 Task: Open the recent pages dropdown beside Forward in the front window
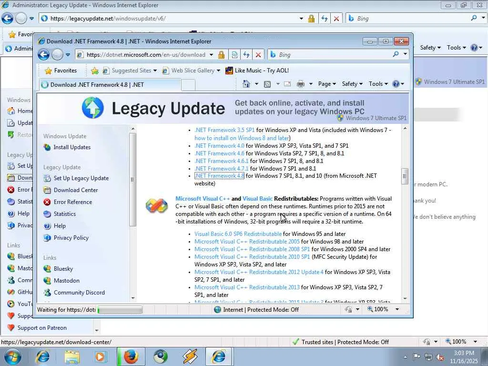pyautogui.click(x=68, y=55)
